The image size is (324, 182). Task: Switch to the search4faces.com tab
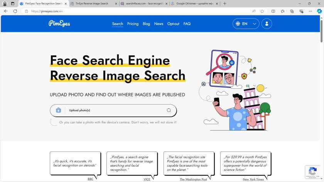[143, 3]
